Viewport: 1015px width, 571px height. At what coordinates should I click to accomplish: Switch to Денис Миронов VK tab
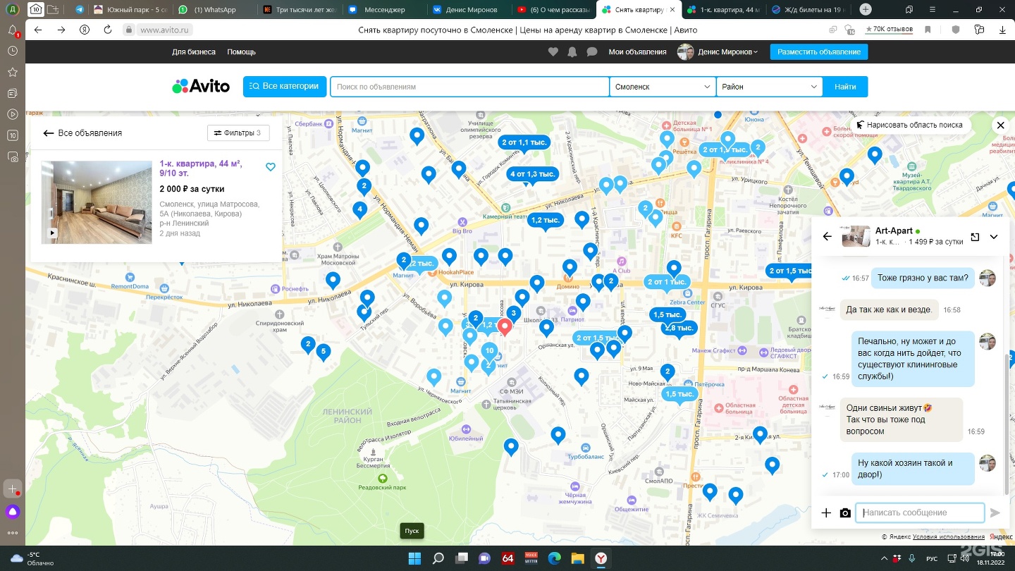coord(469,10)
